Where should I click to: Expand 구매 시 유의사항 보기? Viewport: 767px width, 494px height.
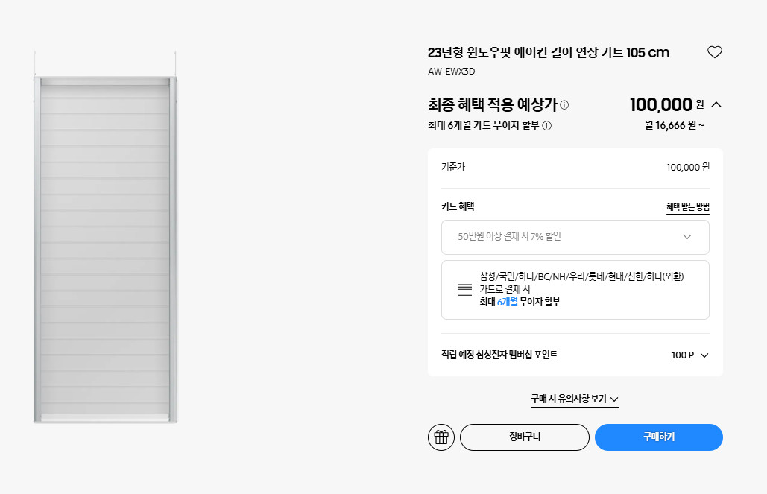coord(575,399)
